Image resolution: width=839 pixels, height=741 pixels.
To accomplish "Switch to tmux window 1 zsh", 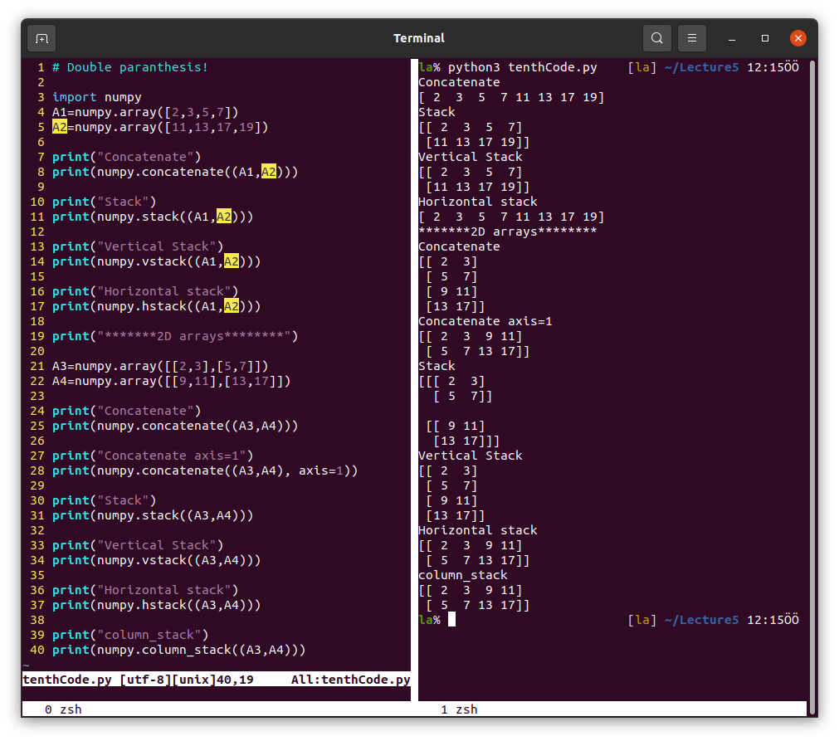I will point(459,709).
